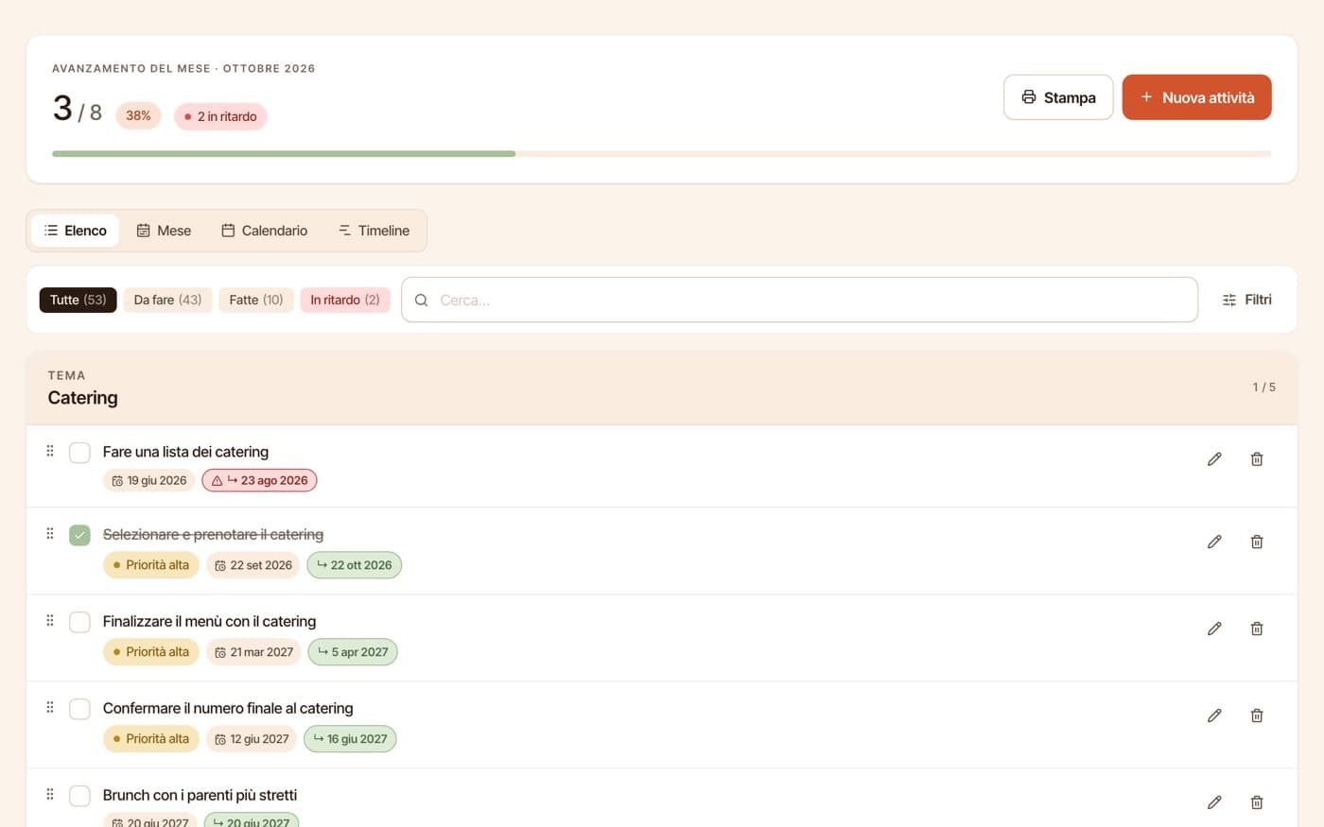Screen dimensions: 1324x827
Task: Filter by In ritardo (2) tasks
Action: [x=345, y=300]
